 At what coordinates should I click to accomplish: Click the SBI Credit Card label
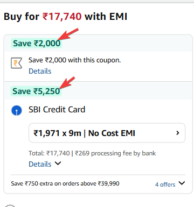tap(57, 110)
